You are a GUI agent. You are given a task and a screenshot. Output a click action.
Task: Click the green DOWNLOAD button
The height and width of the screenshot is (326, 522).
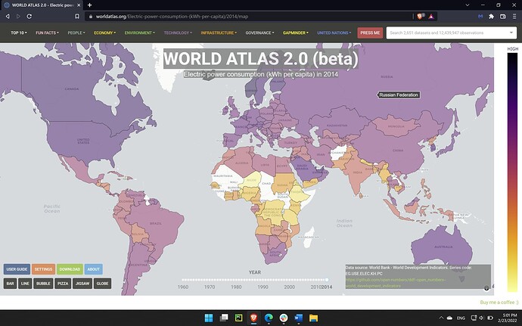pyautogui.click(x=70, y=269)
